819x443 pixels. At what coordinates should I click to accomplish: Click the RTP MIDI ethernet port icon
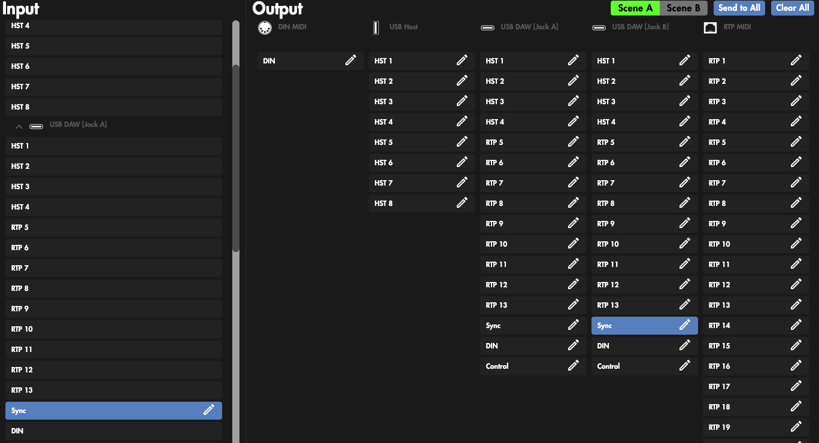tap(711, 28)
